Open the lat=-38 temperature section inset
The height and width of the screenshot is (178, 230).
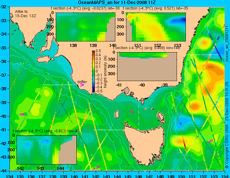(x=86, y=27)
